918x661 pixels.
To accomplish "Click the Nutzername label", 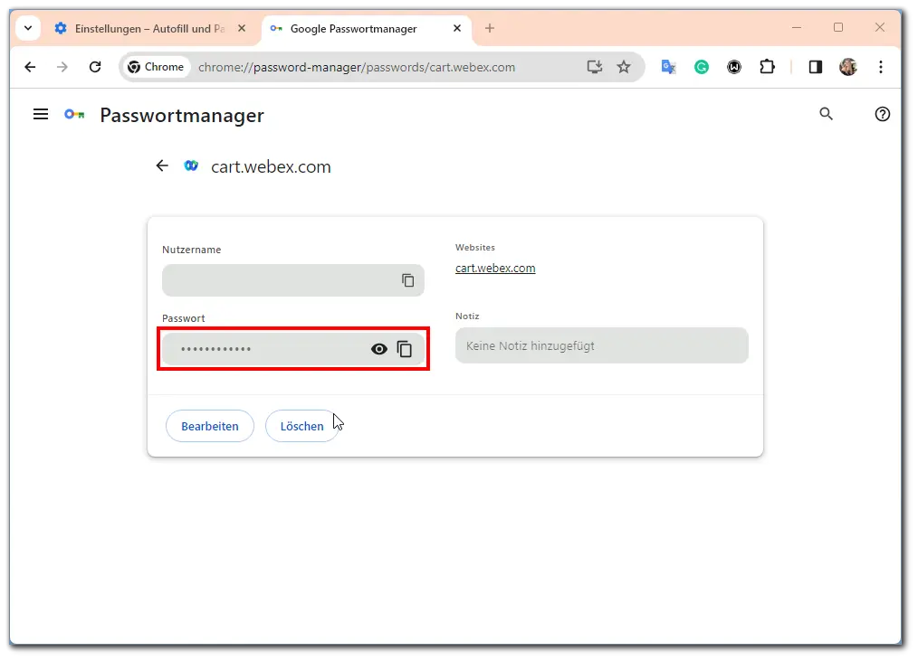I will click(191, 250).
